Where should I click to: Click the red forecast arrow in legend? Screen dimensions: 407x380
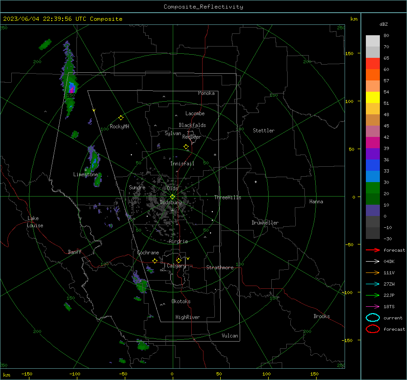click(373, 250)
